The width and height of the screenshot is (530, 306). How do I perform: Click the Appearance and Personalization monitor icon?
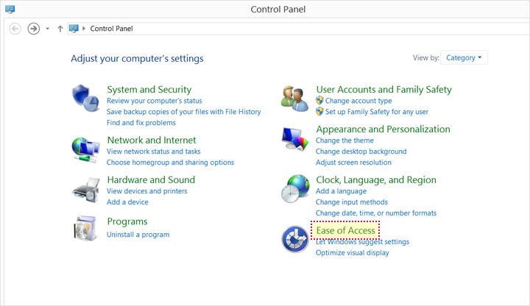(x=294, y=140)
